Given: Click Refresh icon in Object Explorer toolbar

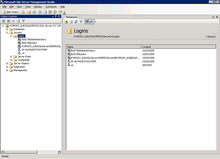Looking at the screenshot, I should tap(18, 21).
